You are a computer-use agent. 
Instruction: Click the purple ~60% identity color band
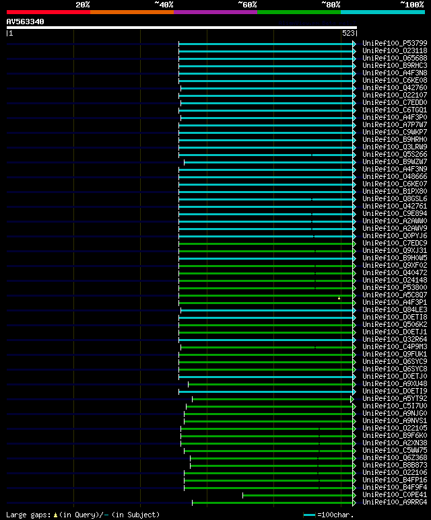tap(215, 12)
